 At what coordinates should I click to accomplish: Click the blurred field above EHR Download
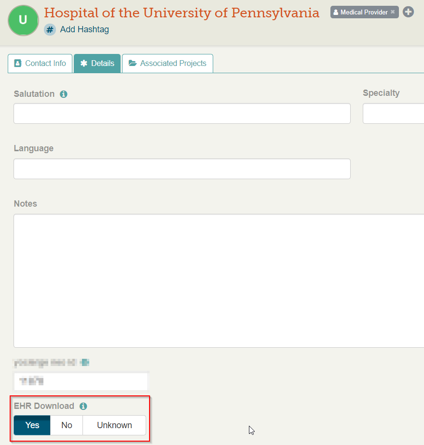coord(81,381)
